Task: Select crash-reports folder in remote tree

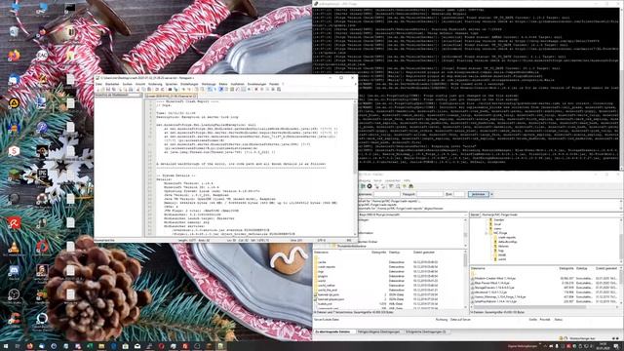Action: [507, 237]
